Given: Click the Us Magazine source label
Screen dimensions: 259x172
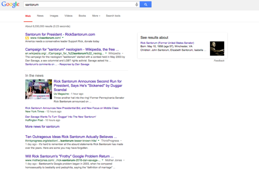Looking at the screenshot, I should point(61,94).
